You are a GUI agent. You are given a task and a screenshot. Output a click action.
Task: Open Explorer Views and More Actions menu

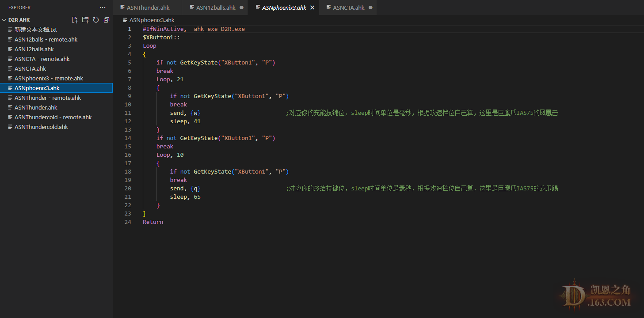click(103, 8)
